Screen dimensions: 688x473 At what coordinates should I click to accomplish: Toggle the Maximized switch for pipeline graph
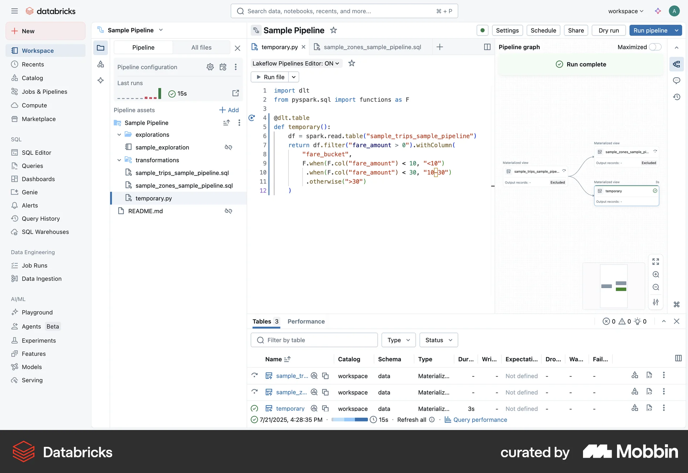(x=655, y=47)
